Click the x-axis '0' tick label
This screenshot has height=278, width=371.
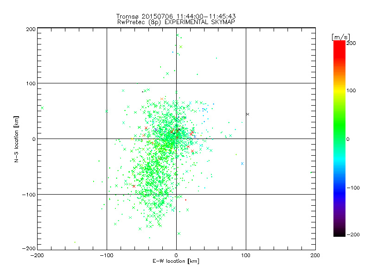pos(176,255)
